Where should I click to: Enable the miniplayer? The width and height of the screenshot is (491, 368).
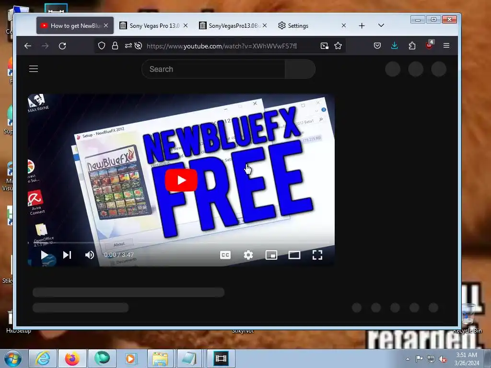click(271, 255)
